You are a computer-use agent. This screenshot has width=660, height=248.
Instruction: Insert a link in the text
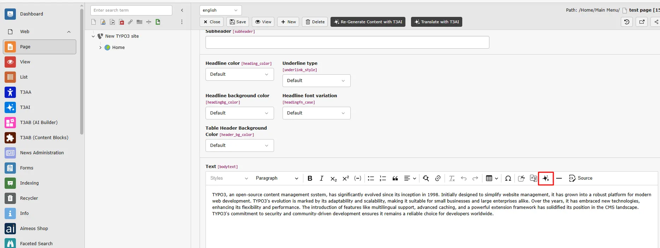click(438, 178)
